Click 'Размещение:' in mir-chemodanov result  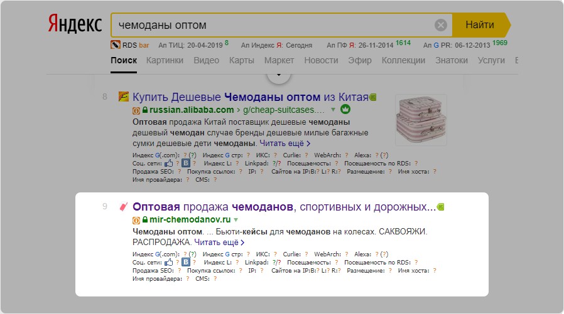click(366, 271)
